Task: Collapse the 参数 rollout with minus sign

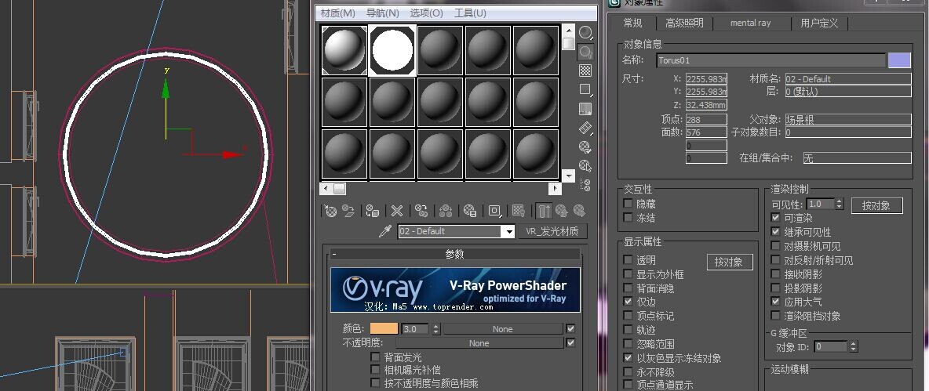Action: [334, 255]
